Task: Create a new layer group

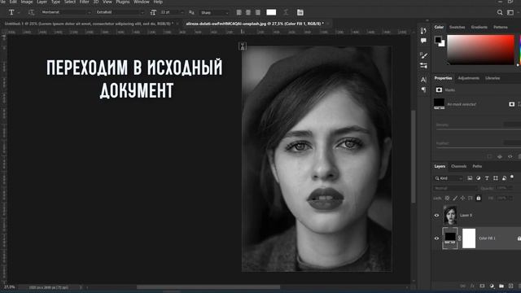Action: tap(501, 286)
